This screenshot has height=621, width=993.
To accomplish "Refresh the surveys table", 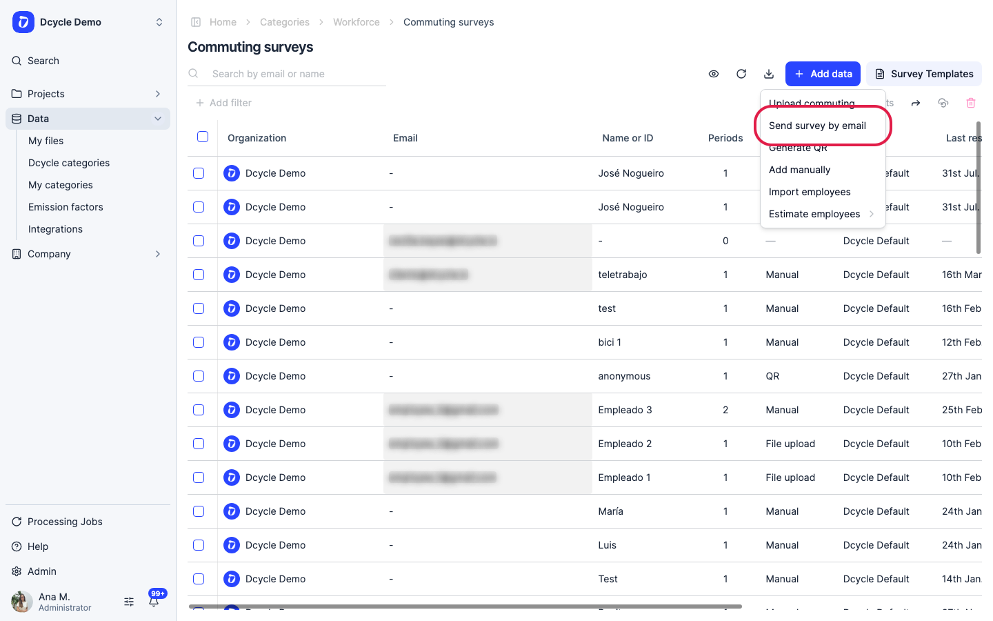I will [x=741, y=74].
